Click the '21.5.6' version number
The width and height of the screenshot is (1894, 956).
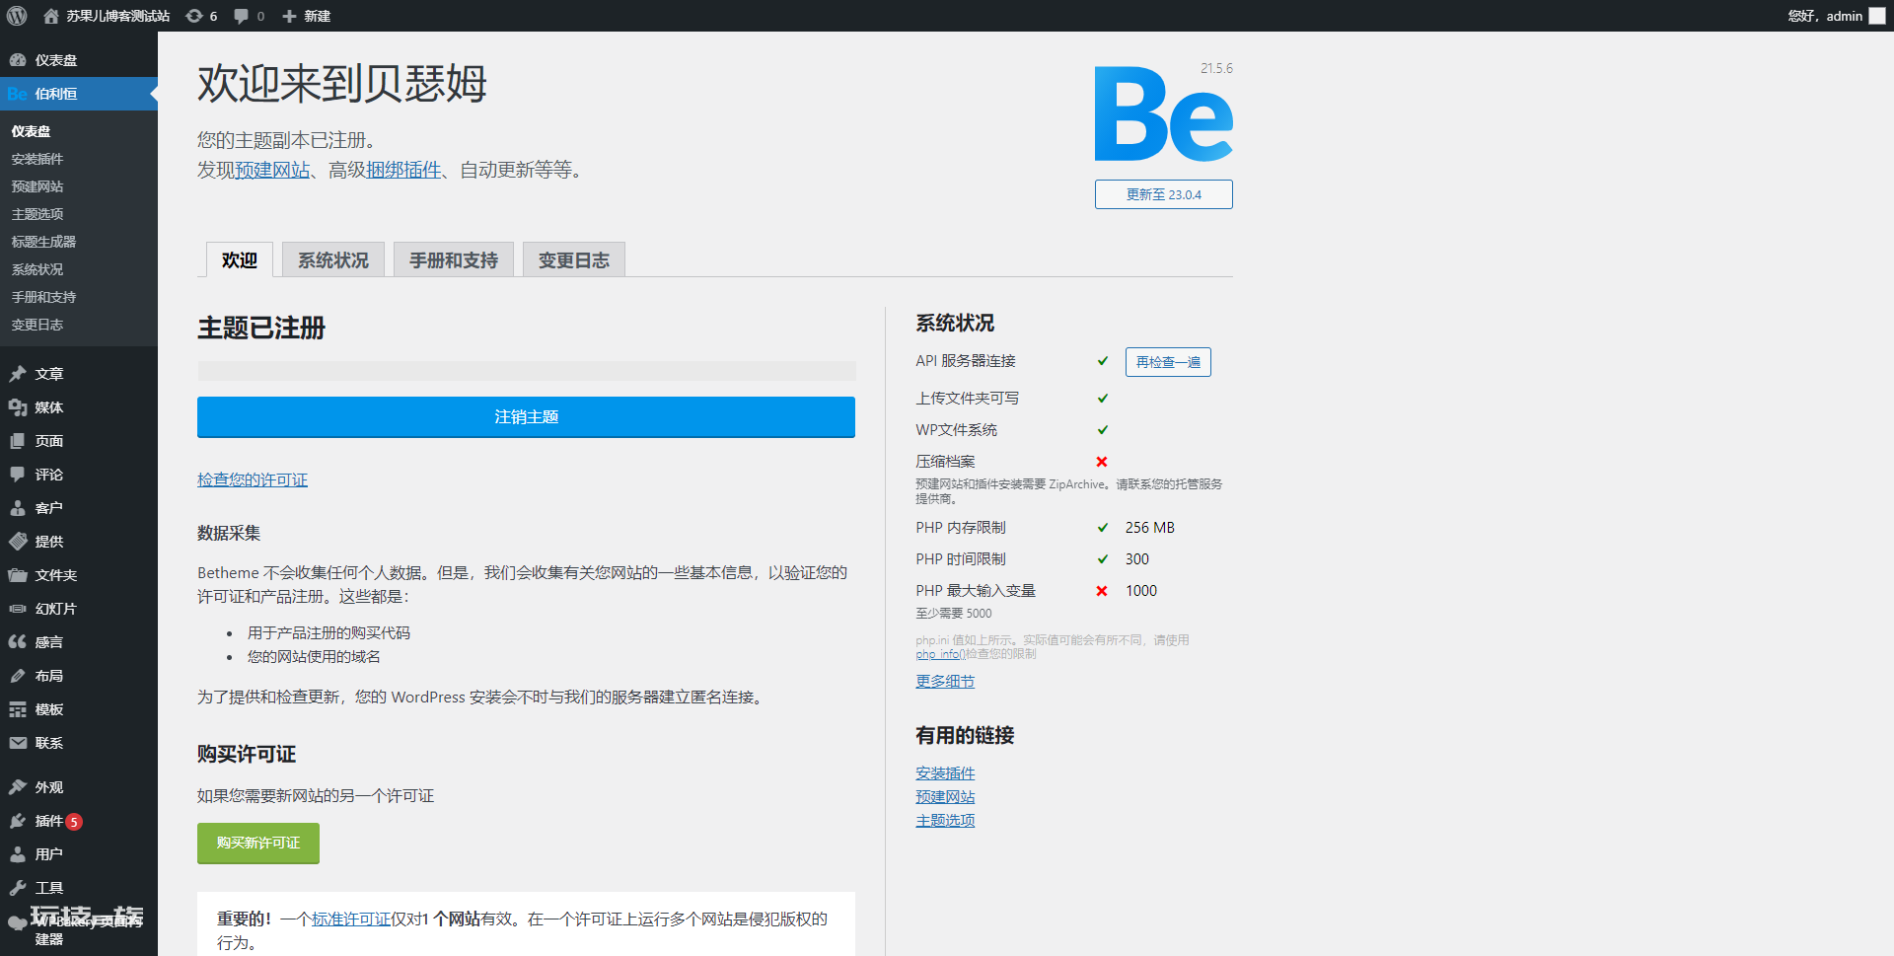pos(1216,68)
